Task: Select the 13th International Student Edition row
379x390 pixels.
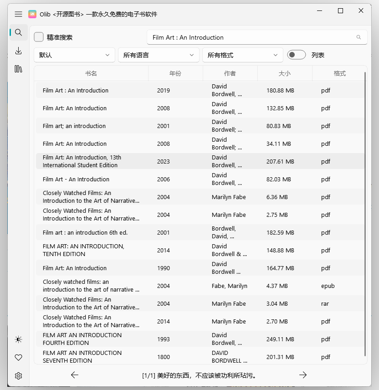Action: click(200, 161)
